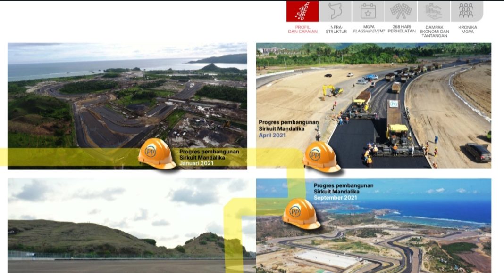Click the Profil dan Capaian text label
The width and height of the screenshot is (504, 273).
click(x=303, y=30)
